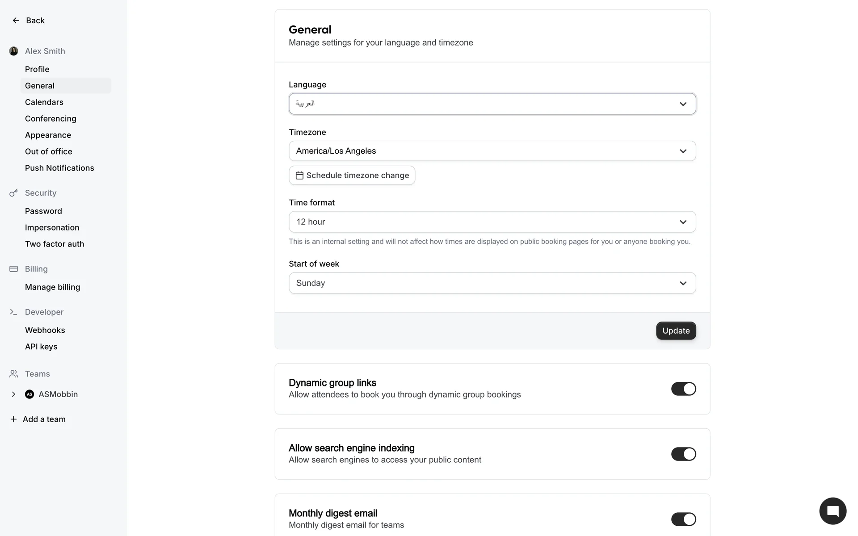Toggle the Monthly digest email switch

coord(683,519)
